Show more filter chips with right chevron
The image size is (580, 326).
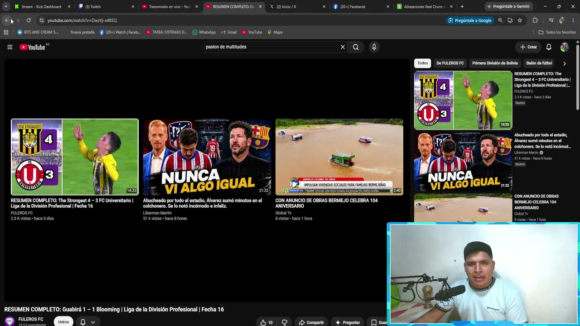(564, 63)
